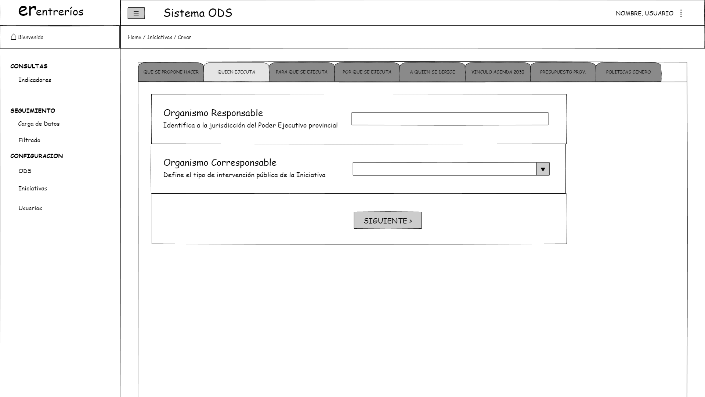Go to Carga de Datos
The height and width of the screenshot is (397, 705).
pyautogui.click(x=39, y=124)
